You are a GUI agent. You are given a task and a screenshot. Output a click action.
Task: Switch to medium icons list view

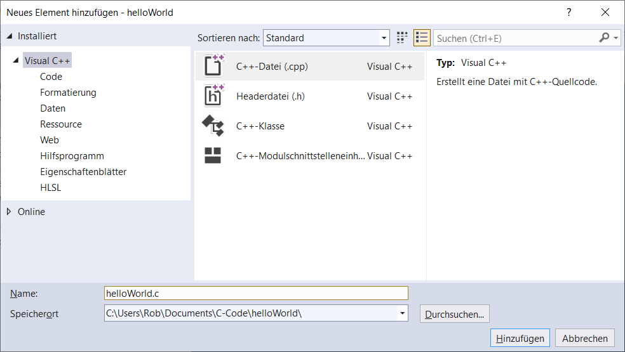pyautogui.click(x=422, y=38)
